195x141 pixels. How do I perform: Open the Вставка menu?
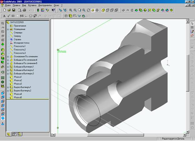pos(32,6)
